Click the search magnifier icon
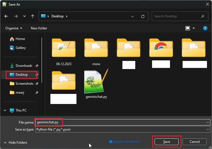The height and width of the screenshot is (149, 212). click(203, 16)
